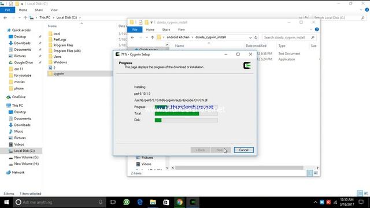Open New Volume (G:) in sidebar
The image size is (370, 208).
26,157
